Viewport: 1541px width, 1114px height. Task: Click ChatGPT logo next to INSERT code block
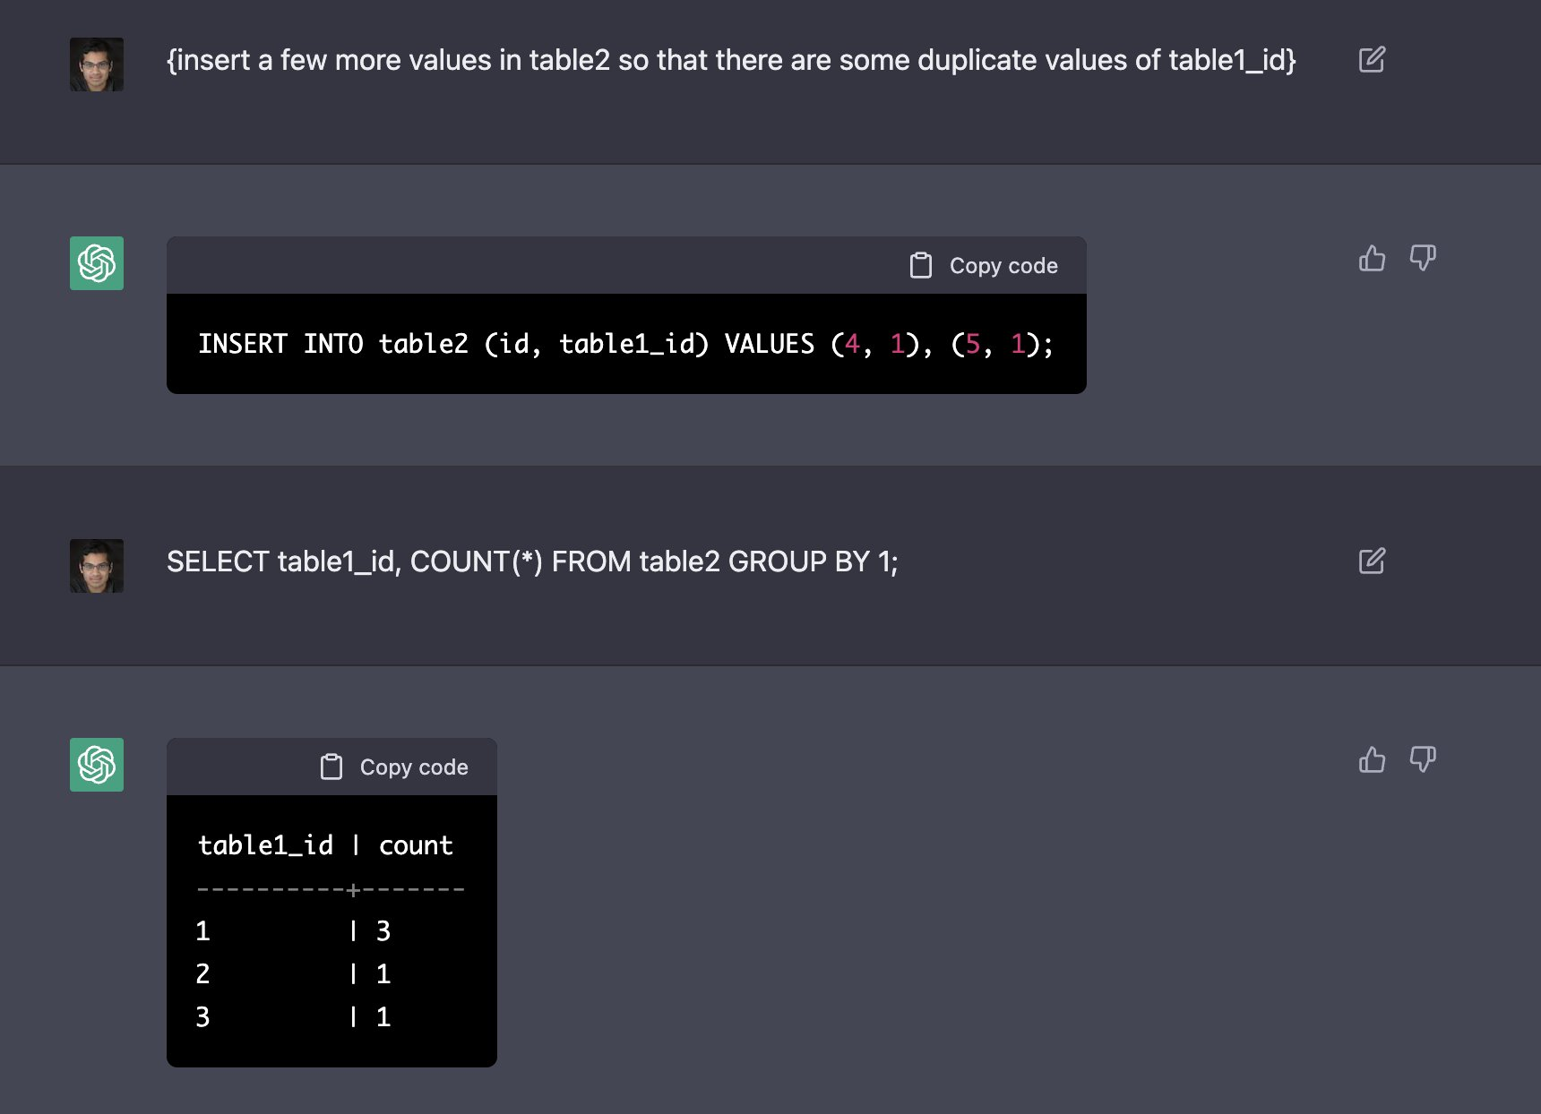tap(97, 263)
